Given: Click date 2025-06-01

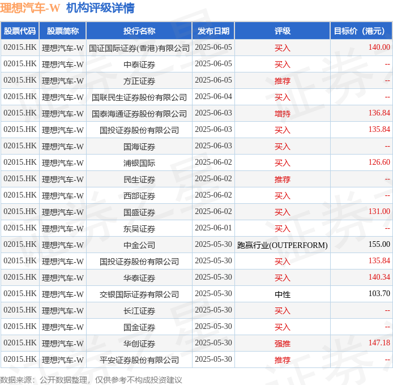Looking at the screenshot, I should [x=213, y=228].
